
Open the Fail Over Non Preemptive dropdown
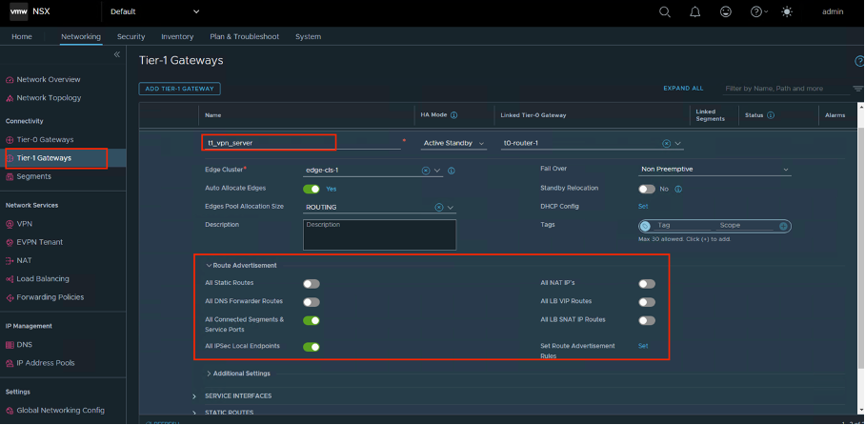point(714,170)
